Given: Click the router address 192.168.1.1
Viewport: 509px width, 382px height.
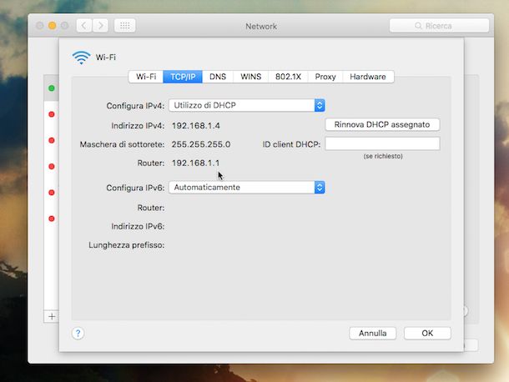Looking at the screenshot, I should [x=195, y=163].
